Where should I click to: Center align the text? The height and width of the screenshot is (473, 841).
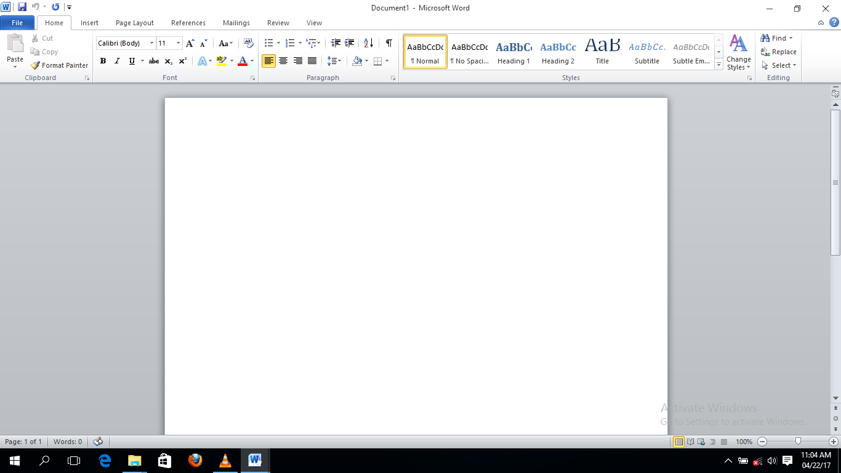click(x=283, y=61)
